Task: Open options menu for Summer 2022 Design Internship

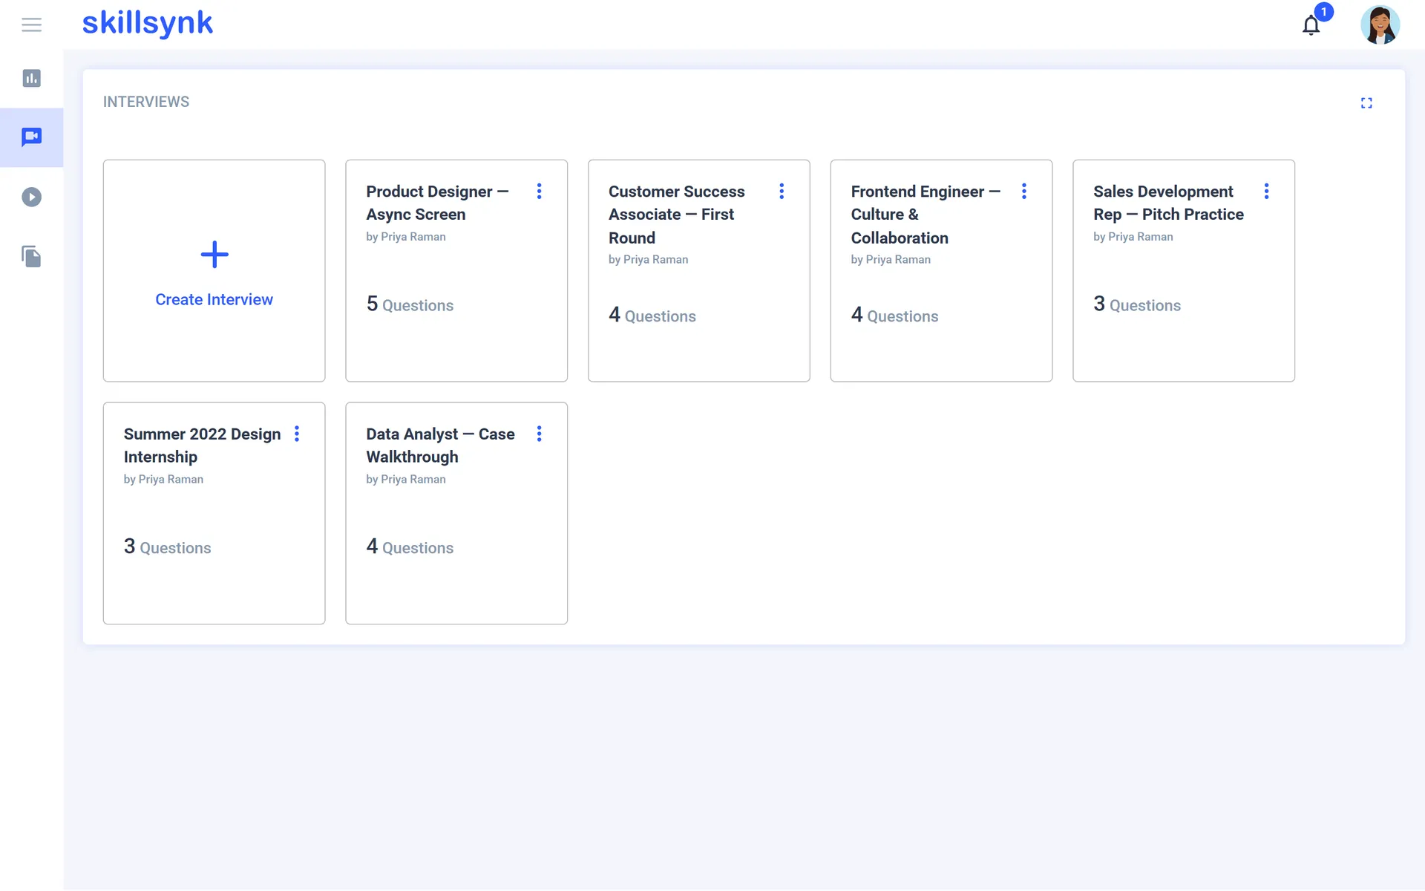Action: click(x=297, y=434)
